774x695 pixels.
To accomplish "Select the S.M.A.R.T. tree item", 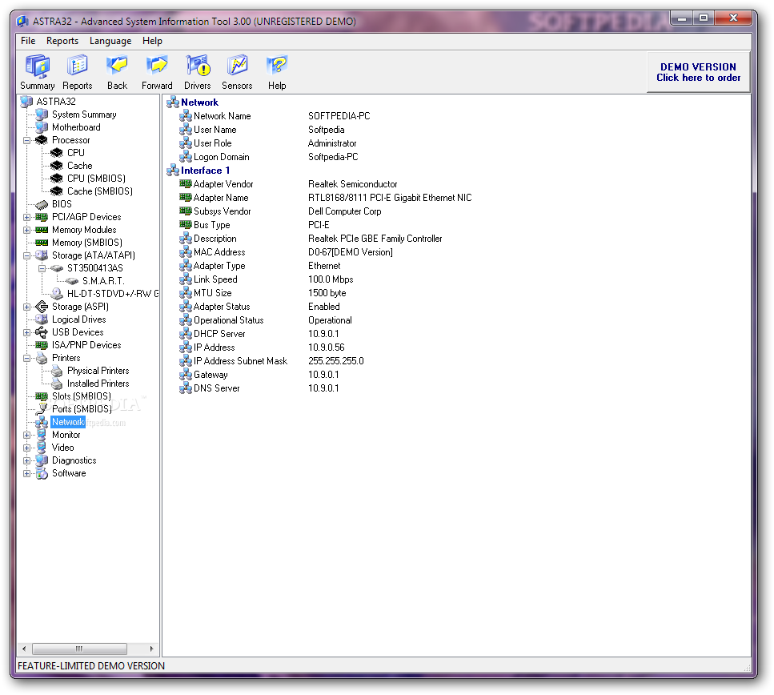I will (x=103, y=281).
